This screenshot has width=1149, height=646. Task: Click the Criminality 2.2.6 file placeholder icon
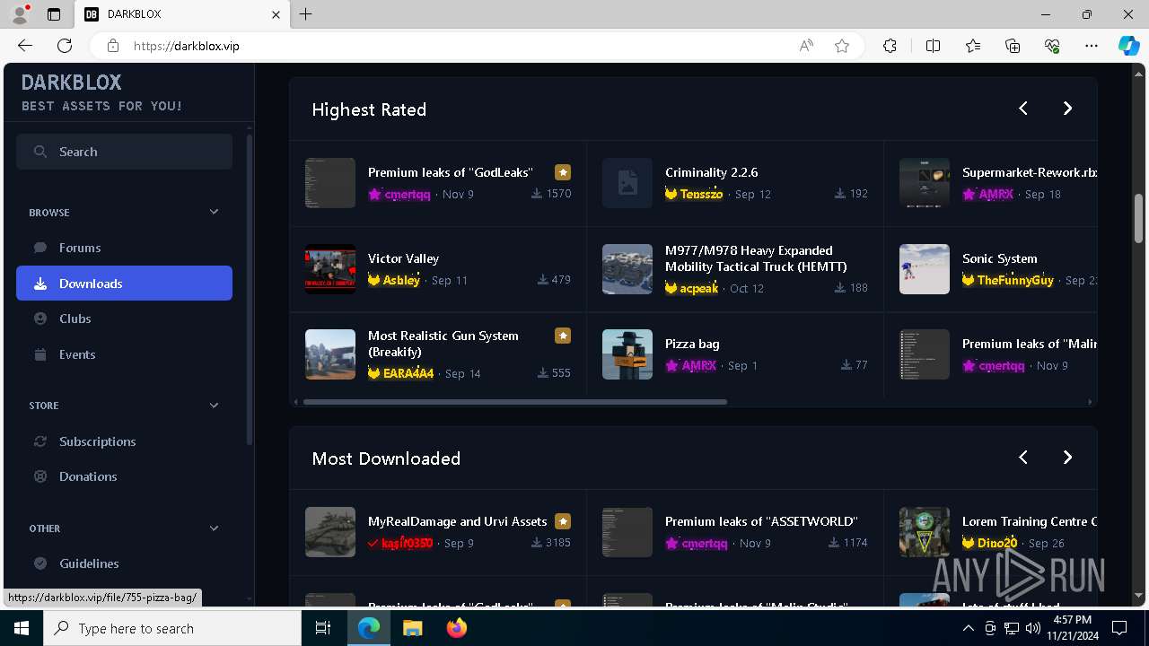click(627, 183)
